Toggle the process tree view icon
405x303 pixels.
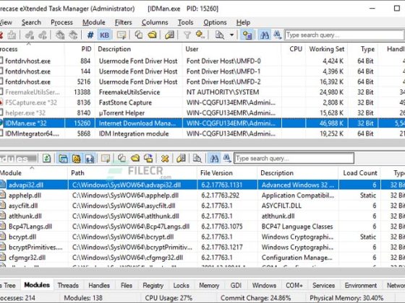point(247,35)
